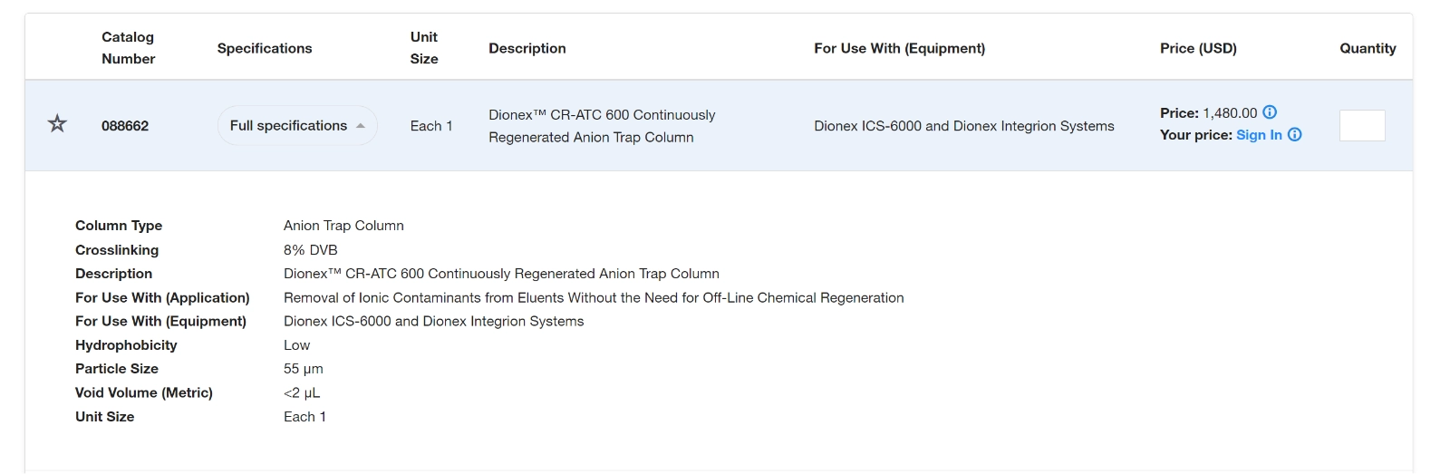The height and width of the screenshot is (474, 1450).
Task: Click the Column Type specification label
Action: [119, 226]
